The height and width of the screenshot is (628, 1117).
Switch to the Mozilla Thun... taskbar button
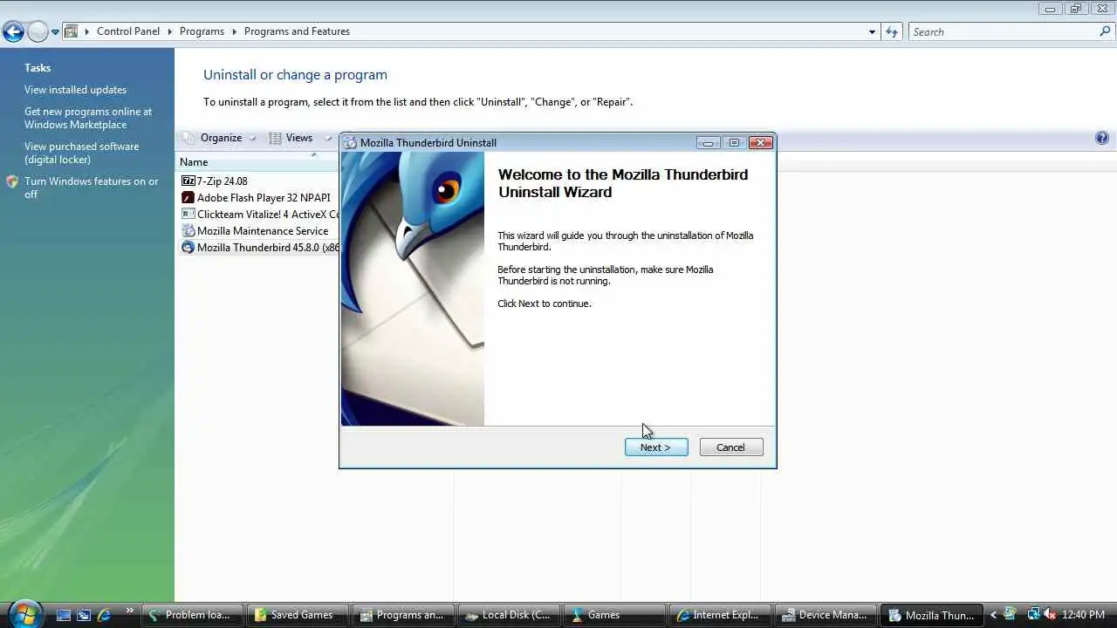(932, 615)
